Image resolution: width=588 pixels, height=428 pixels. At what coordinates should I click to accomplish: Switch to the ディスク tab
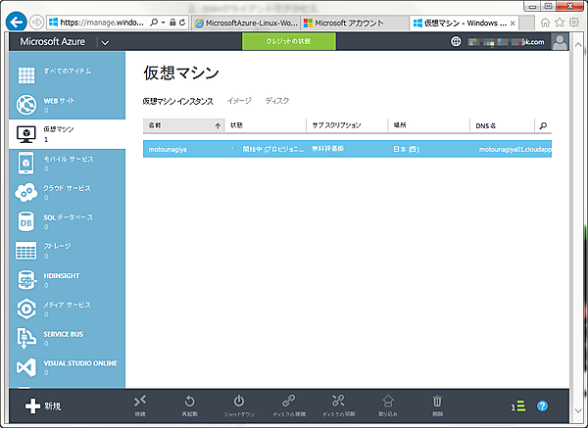point(277,101)
